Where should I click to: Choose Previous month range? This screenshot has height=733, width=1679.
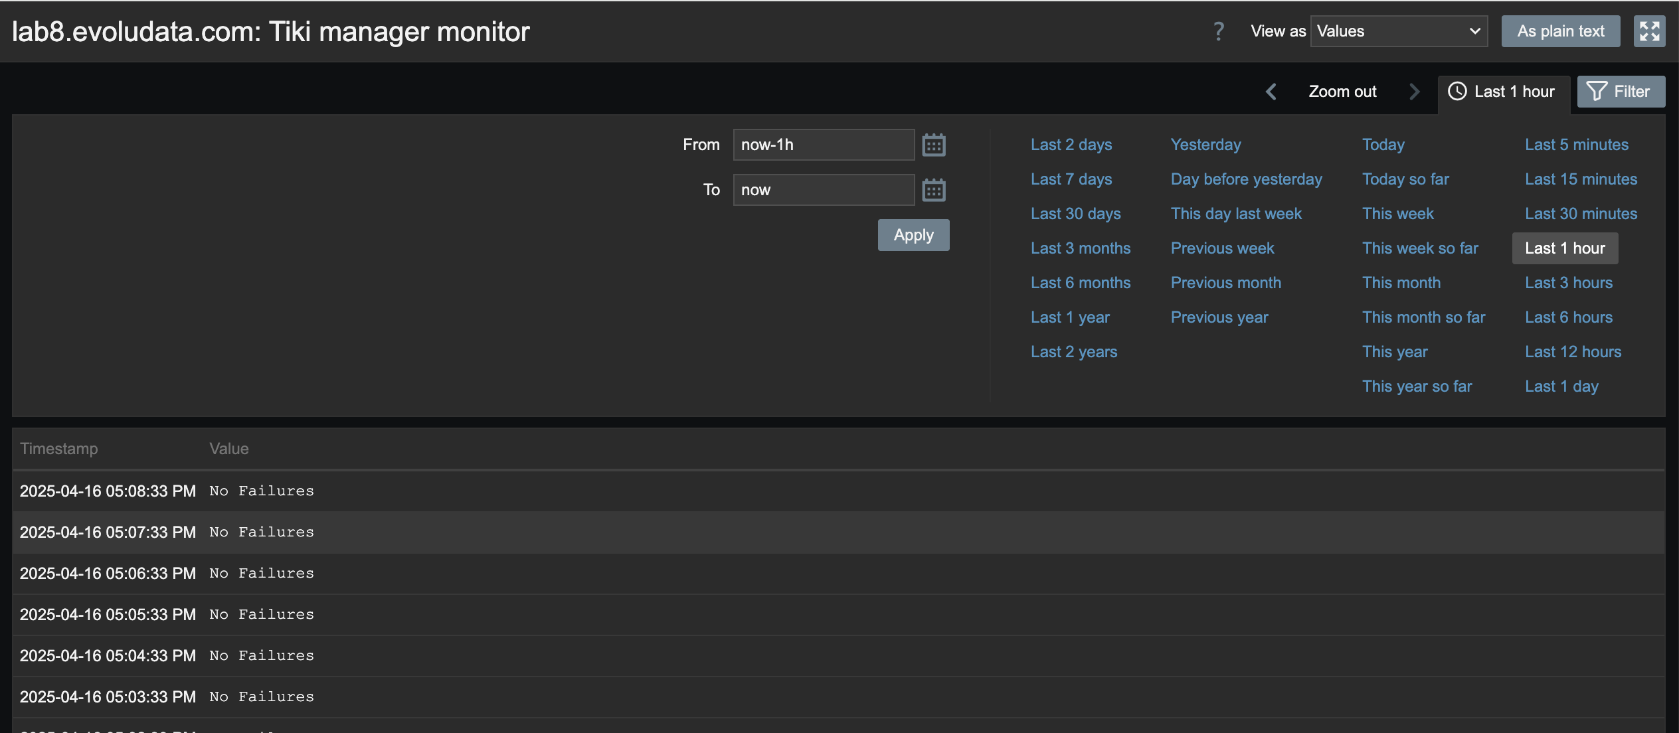pyautogui.click(x=1226, y=283)
